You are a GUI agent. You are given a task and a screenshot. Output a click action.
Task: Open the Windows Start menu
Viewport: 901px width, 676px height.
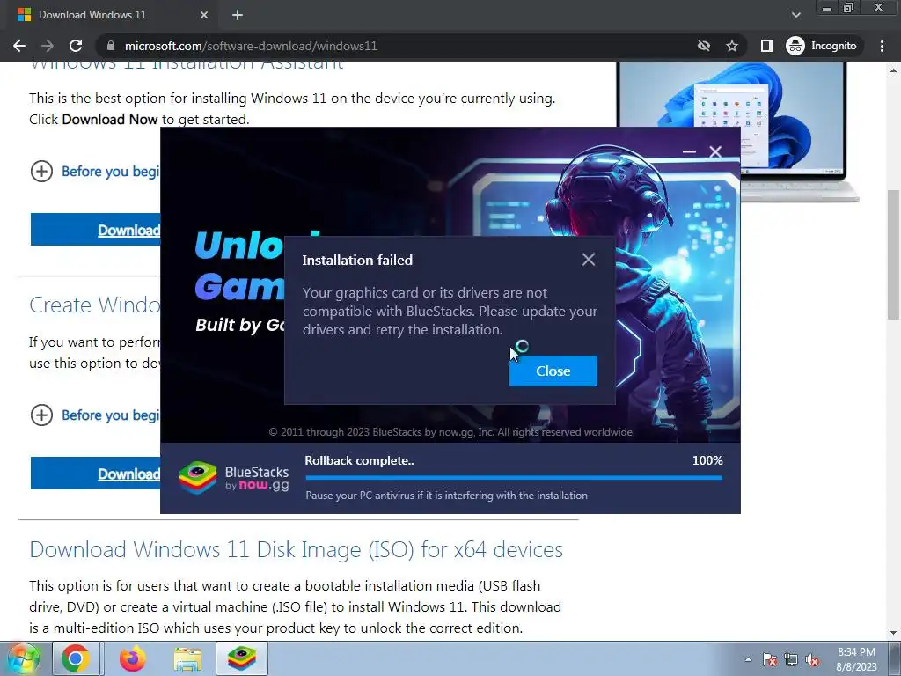(24, 658)
